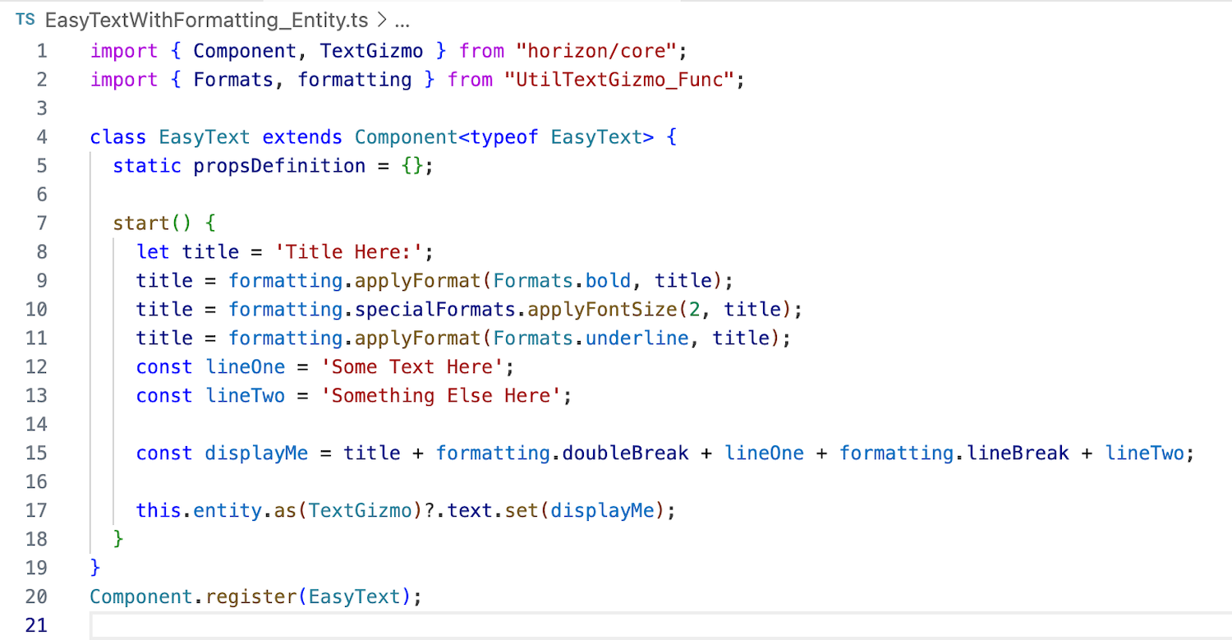
Task: Click the set method call on line 17
Action: 521,511
